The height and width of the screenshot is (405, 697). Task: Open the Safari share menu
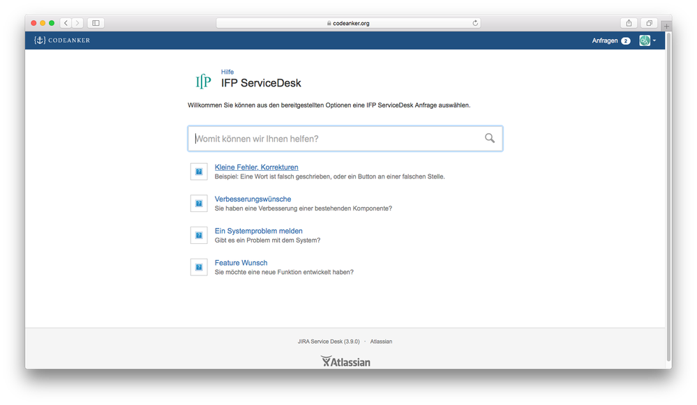(629, 23)
